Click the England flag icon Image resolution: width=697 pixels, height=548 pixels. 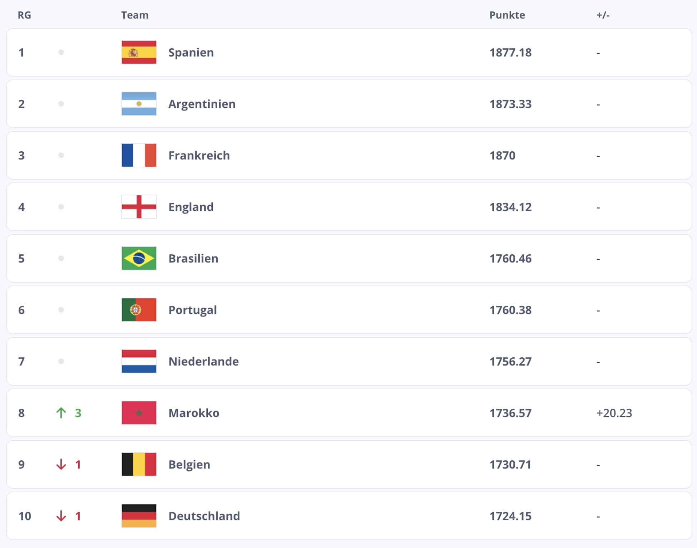139,207
